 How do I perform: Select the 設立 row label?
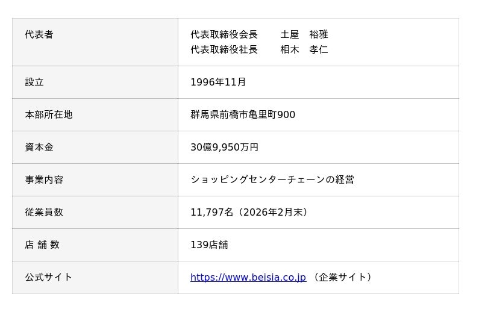click(x=95, y=82)
